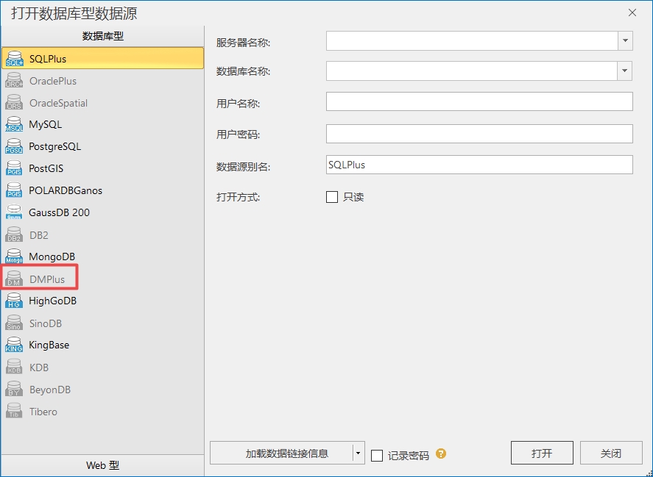
Task: Expand the 服务器名称 dropdown arrow
Action: pyautogui.click(x=625, y=40)
